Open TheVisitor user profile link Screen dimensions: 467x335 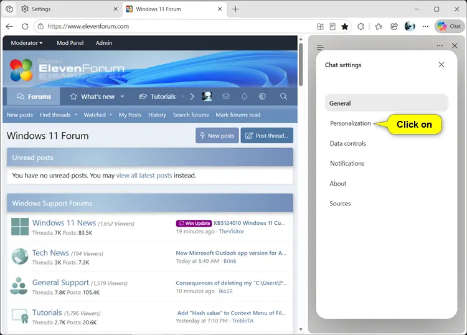click(231, 232)
